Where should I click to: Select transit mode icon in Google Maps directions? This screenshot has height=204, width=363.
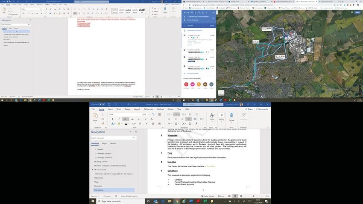(x=196, y=12)
